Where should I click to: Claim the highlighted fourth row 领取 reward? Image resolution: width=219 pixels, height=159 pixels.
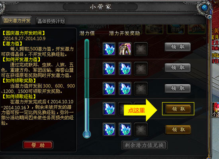[178, 109]
